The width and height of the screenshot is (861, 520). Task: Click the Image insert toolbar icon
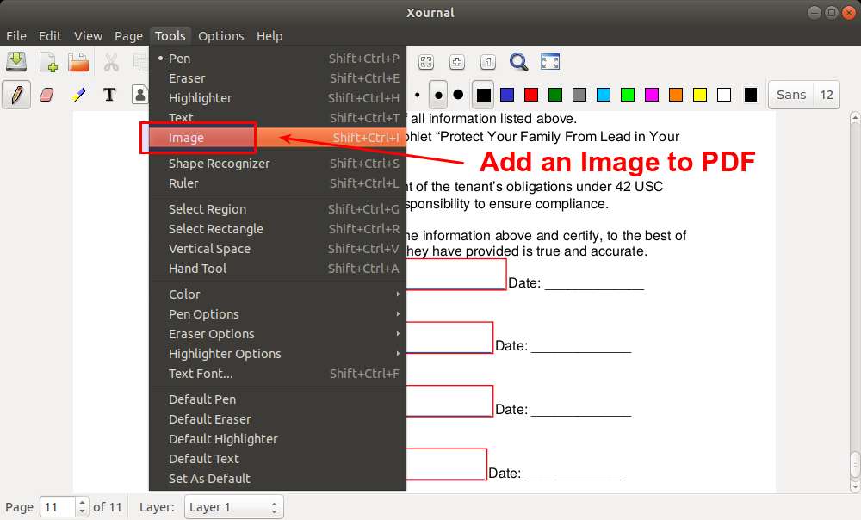(x=140, y=95)
